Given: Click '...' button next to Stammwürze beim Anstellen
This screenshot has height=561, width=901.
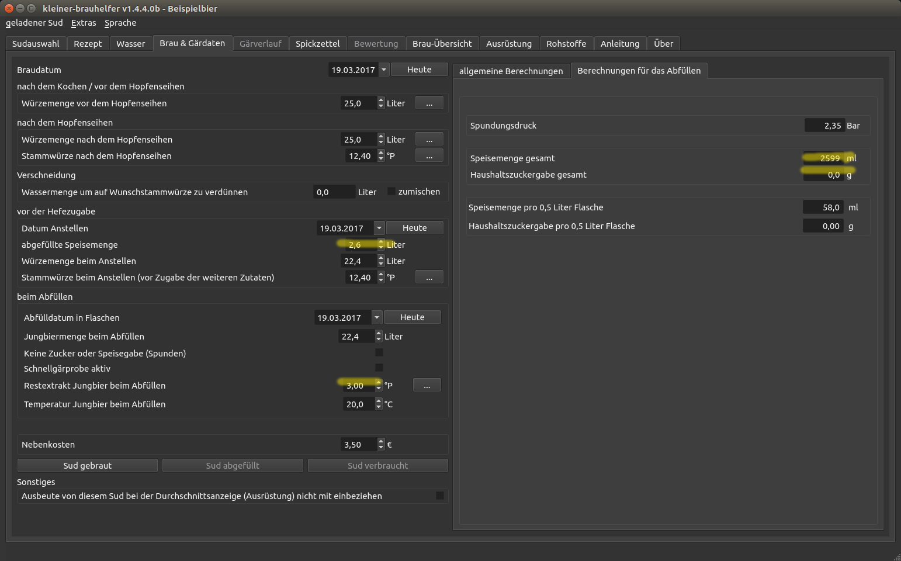Looking at the screenshot, I should (x=429, y=278).
